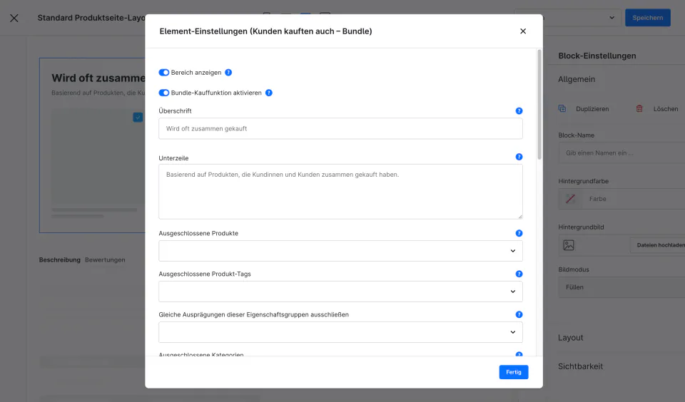685x402 pixels.
Task: Click the dialog's vertical scrollbar
Action: [539, 105]
